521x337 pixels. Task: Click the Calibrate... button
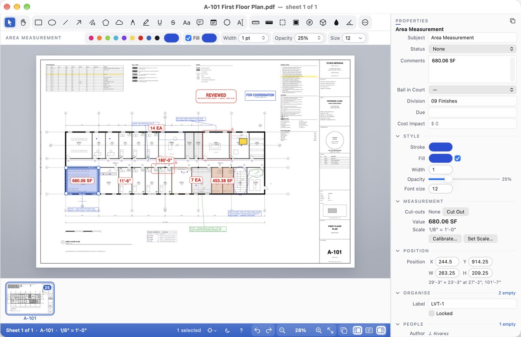(445, 239)
